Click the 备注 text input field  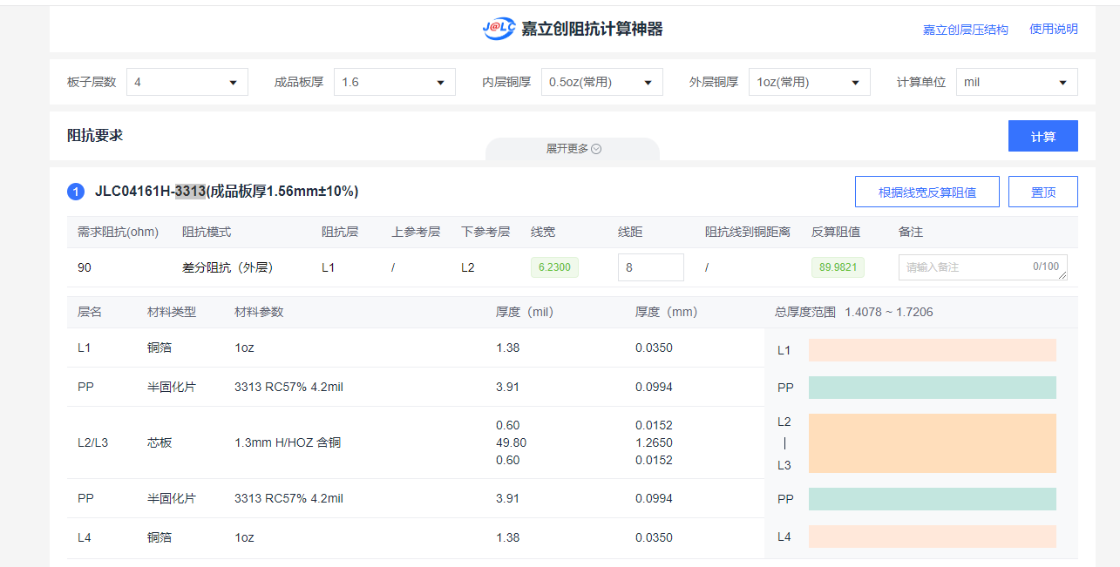[983, 267]
